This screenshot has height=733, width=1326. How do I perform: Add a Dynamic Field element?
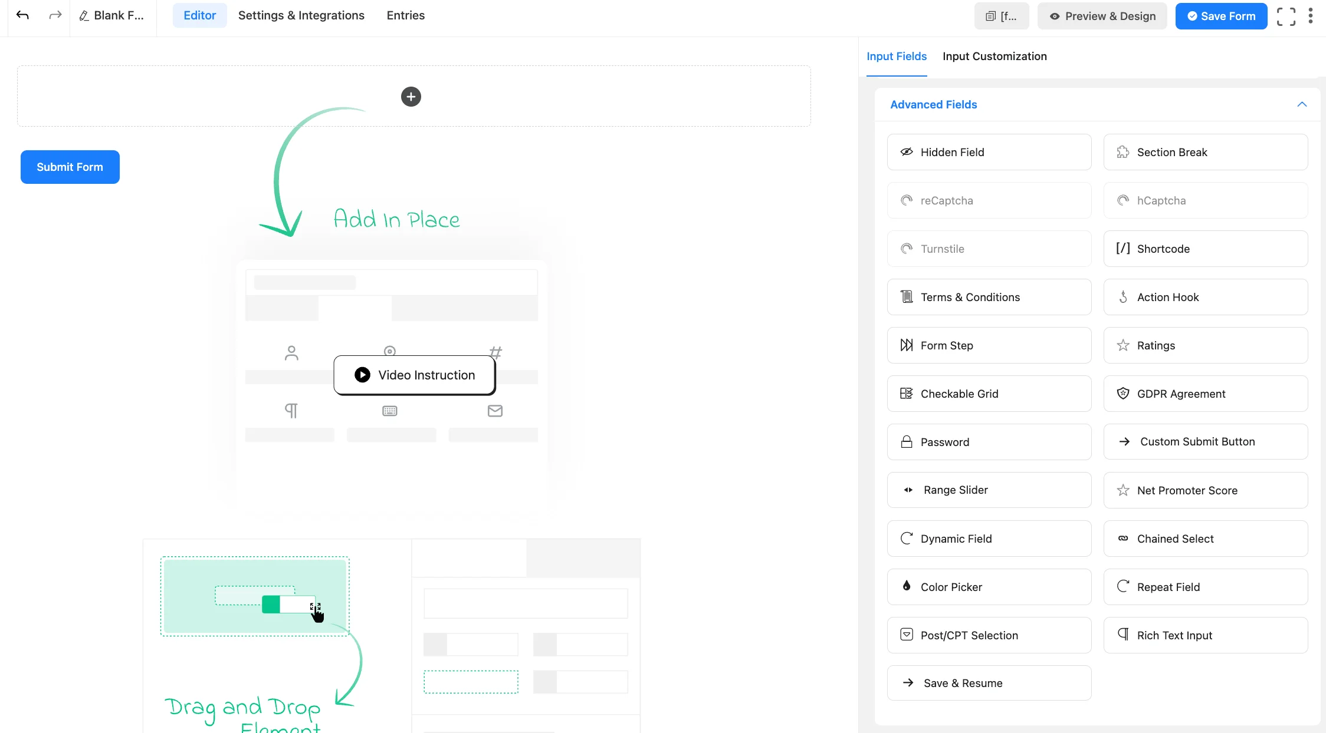coord(989,539)
